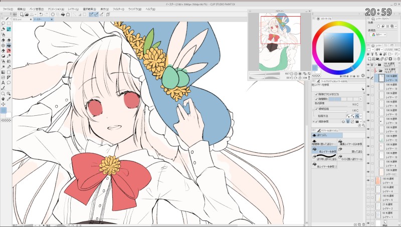Select the 他レイヤーを参照 2 sub tool

(324, 165)
